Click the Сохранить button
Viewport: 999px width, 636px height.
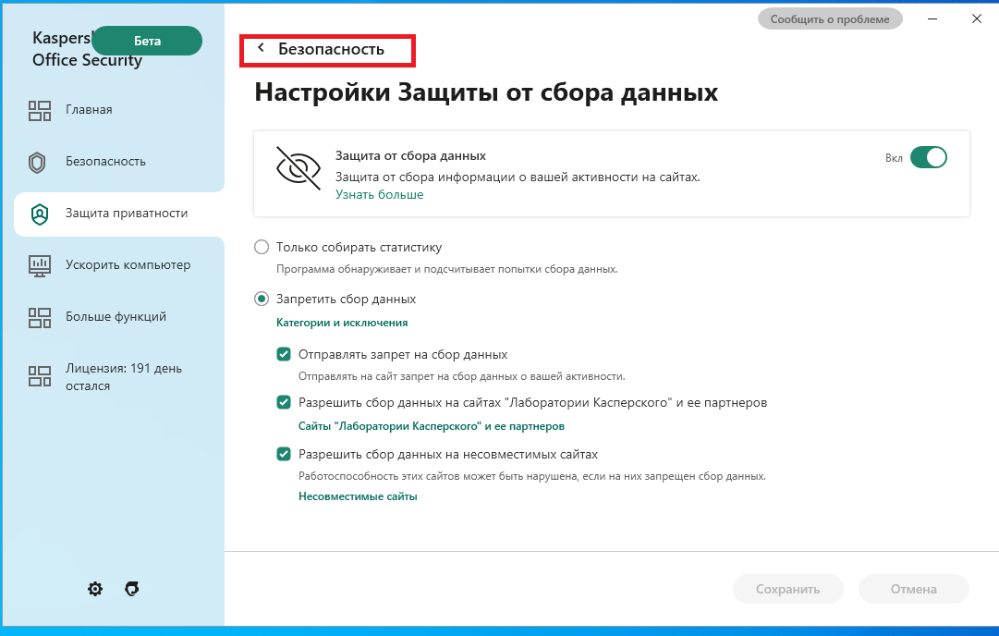coord(787,589)
